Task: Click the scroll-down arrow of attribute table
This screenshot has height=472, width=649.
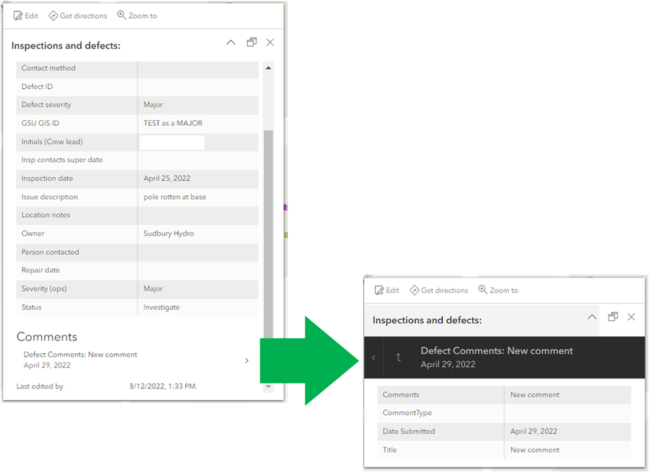Action: [x=268, y=386]
